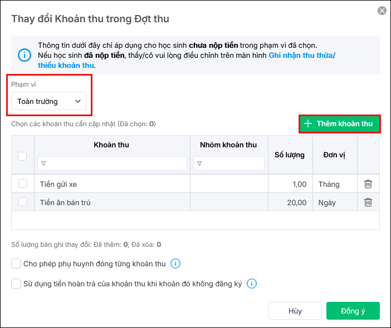Viewport: 391px width, 328px height.
Task: Click info icon beside Cho phép phụ huynh option
Action: point(175,264)
